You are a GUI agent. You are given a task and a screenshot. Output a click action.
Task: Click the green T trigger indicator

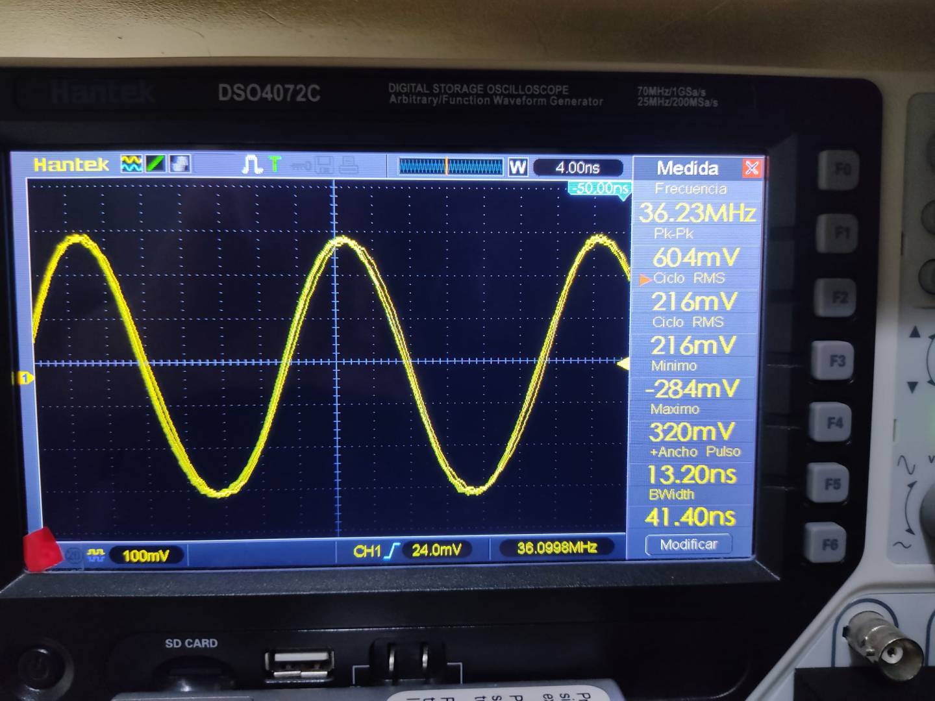tap(275, 164)
